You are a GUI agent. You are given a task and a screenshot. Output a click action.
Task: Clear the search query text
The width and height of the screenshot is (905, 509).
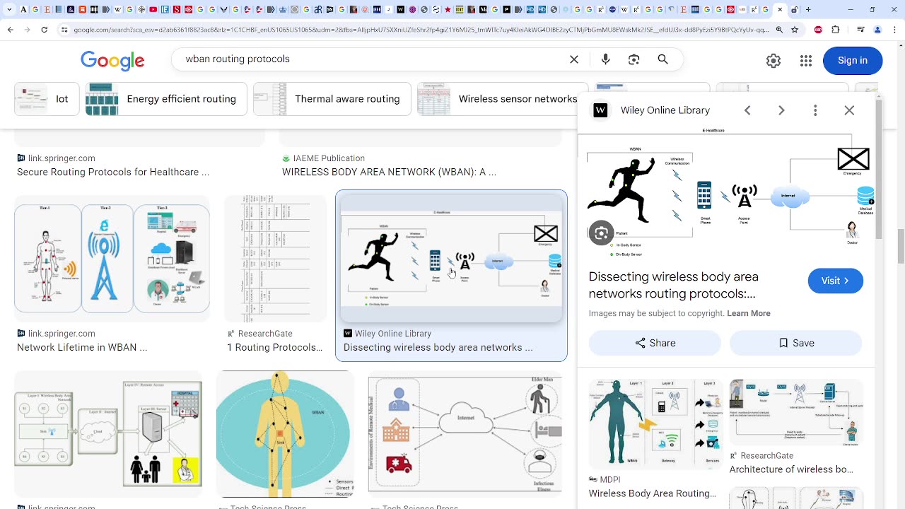[x=574, y=59]
